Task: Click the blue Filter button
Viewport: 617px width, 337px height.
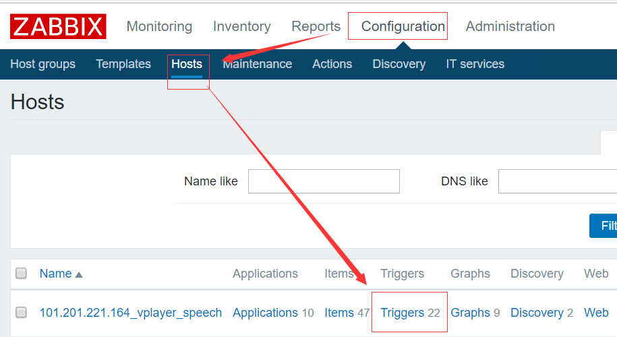Action: coord(604,226)
